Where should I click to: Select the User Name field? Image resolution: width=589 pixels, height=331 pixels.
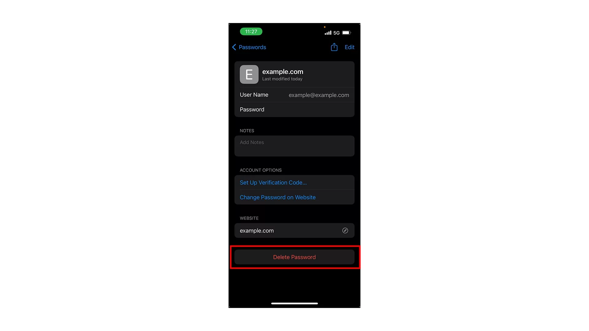coord(294,95)
